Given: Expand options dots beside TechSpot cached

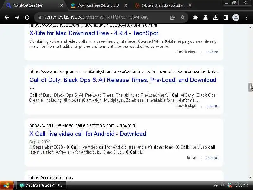Looking at the screenshot, I should click(201, 53).
